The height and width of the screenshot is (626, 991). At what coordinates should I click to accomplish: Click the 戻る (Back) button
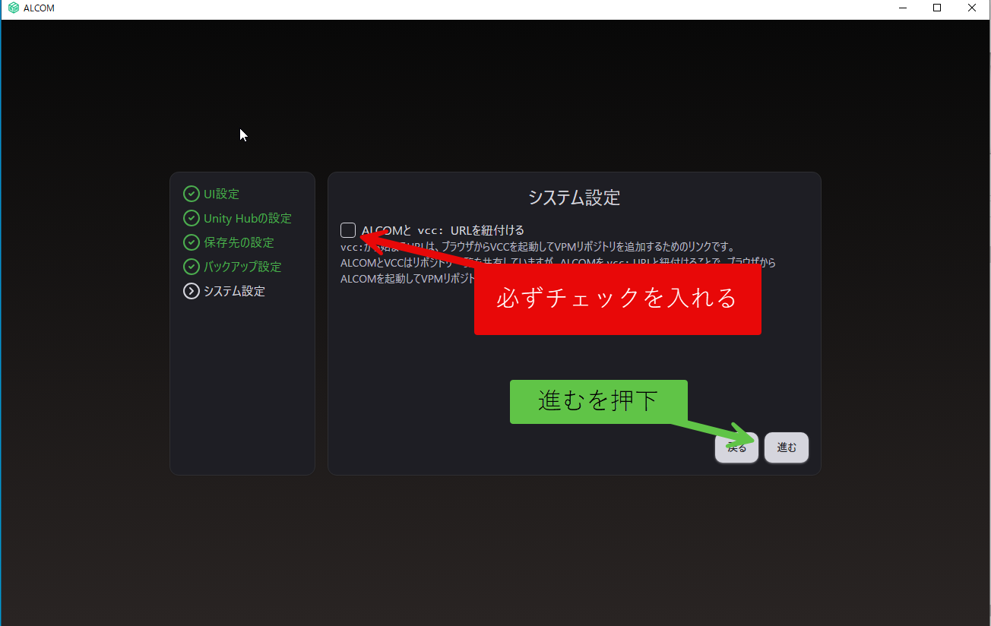pos(736,447)
